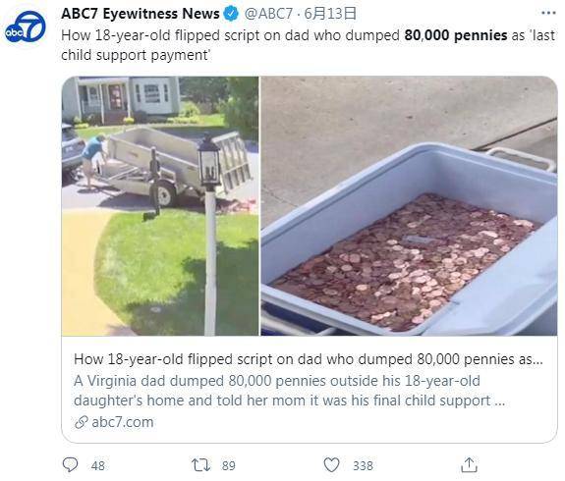The height and width of the screenshot is (481, 565).
Task: Click the 338 likes count
Action: tap(363, 465)
